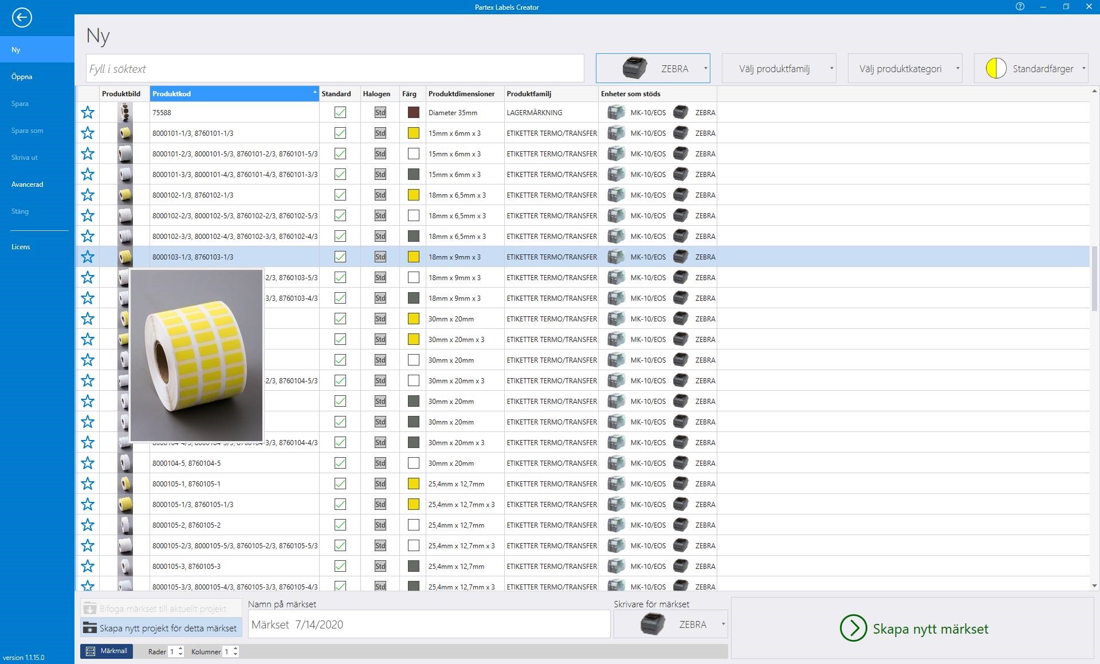The image size is (1100, 664).
Task: Increase Rader stepper value
Action: tap(180, 649)
